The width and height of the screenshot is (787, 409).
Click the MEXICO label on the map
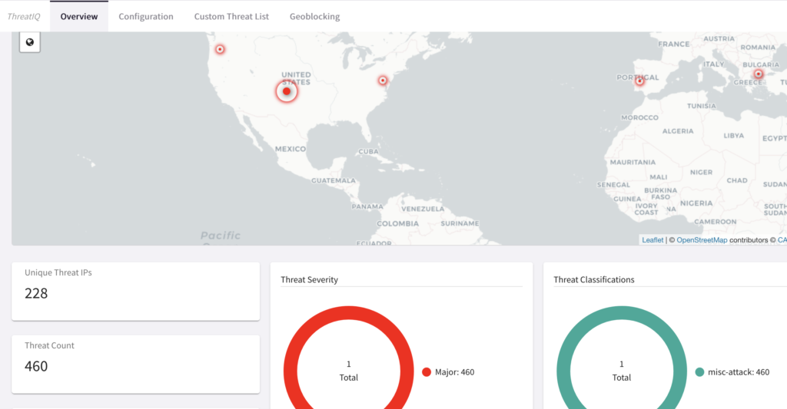[290, 149]
